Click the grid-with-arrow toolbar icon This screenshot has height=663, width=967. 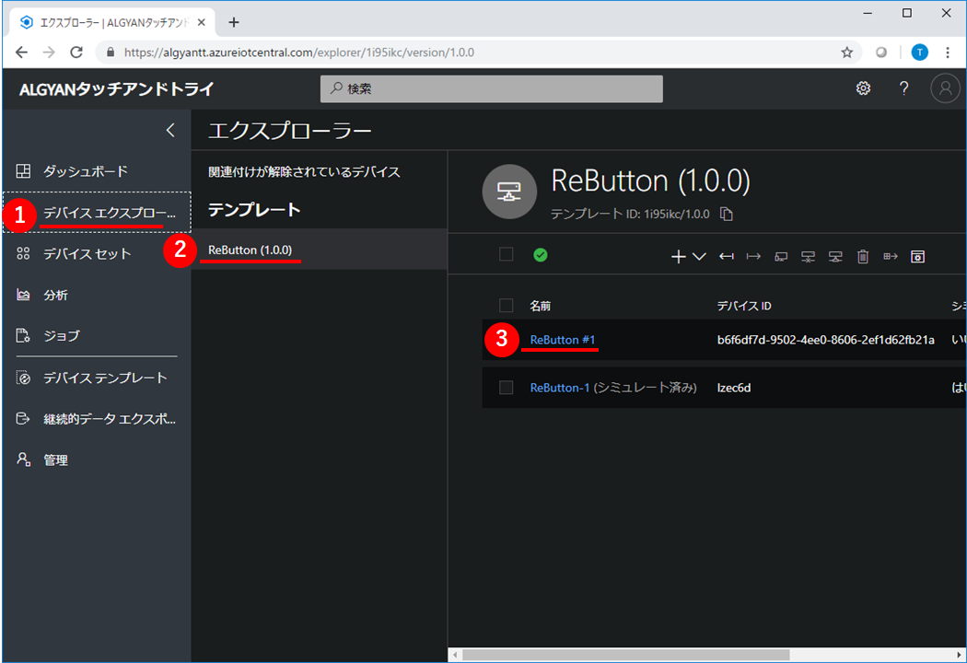[x=890, y=257]
